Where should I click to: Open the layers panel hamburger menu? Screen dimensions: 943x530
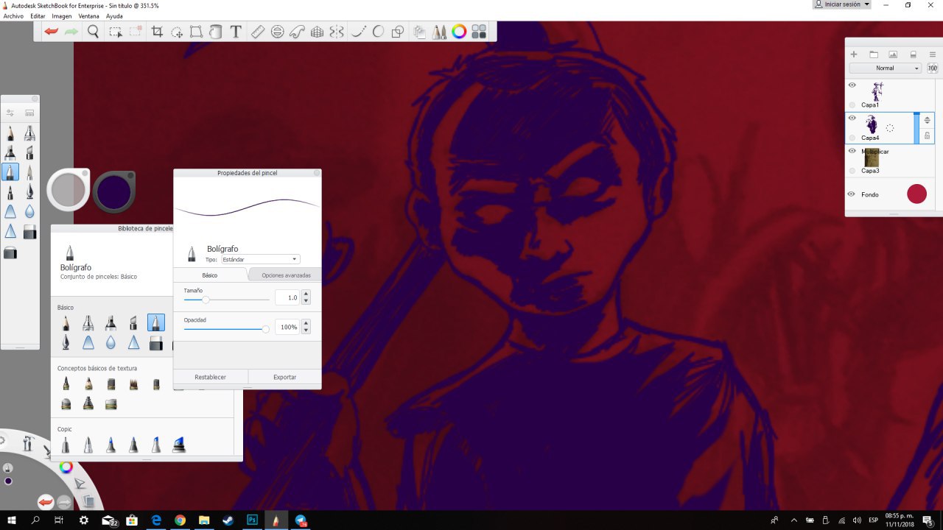933,54
